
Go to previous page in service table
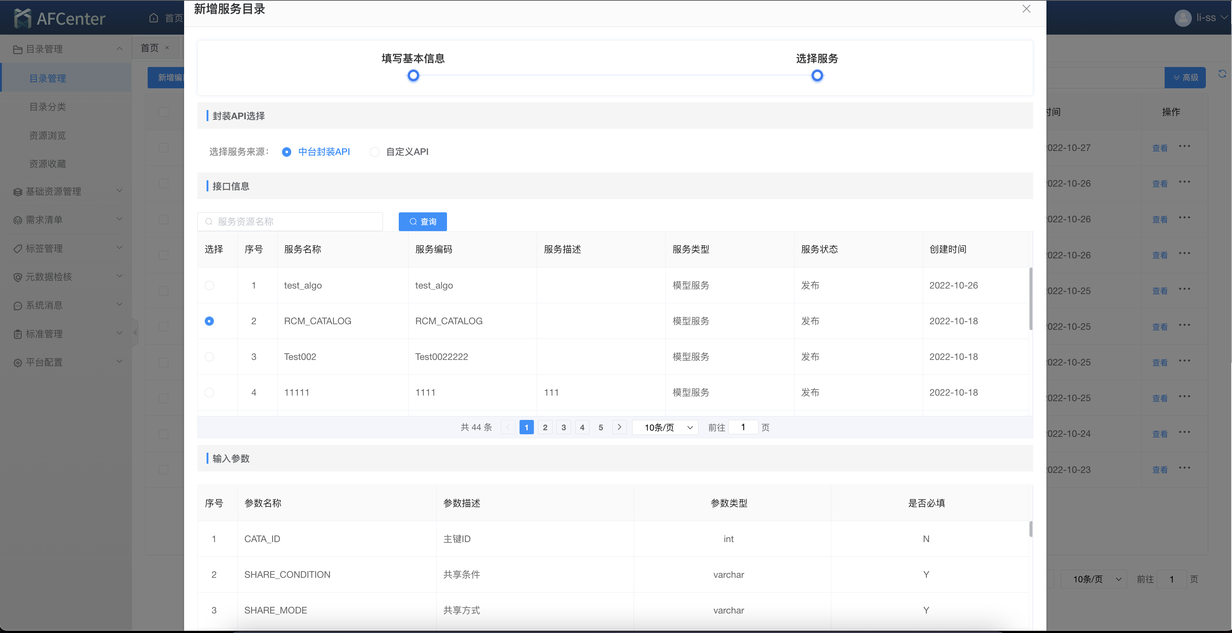[x=507, y=427]
